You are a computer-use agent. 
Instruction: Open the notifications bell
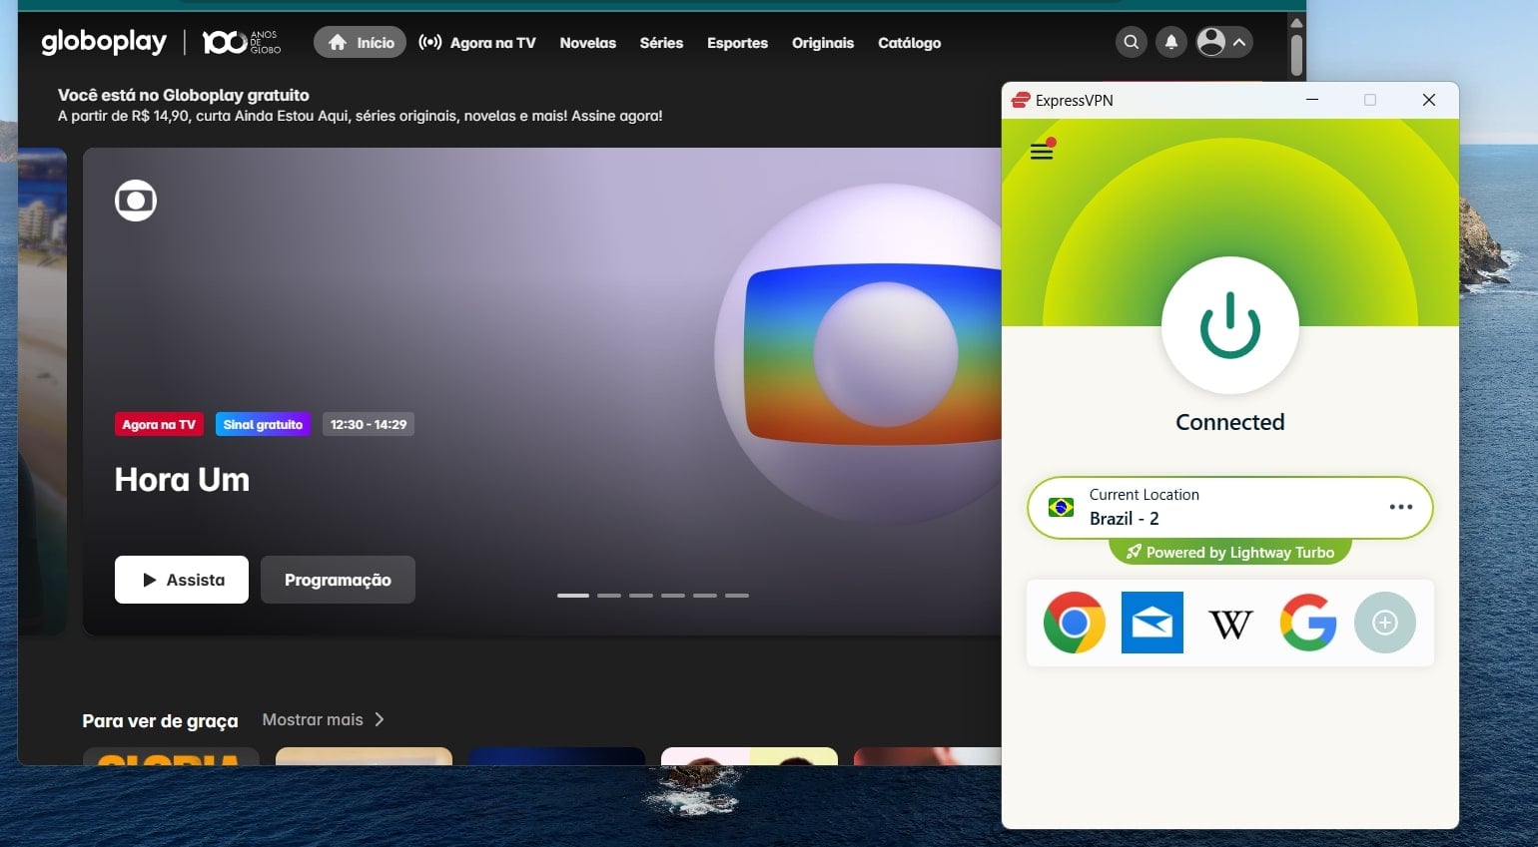point(1170,42)
